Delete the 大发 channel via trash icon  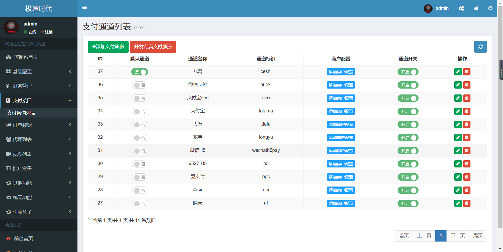[467, 124]
